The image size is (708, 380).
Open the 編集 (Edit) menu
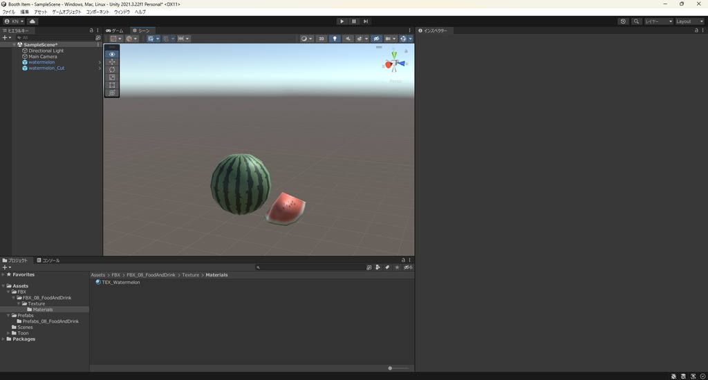pos(24,12)
